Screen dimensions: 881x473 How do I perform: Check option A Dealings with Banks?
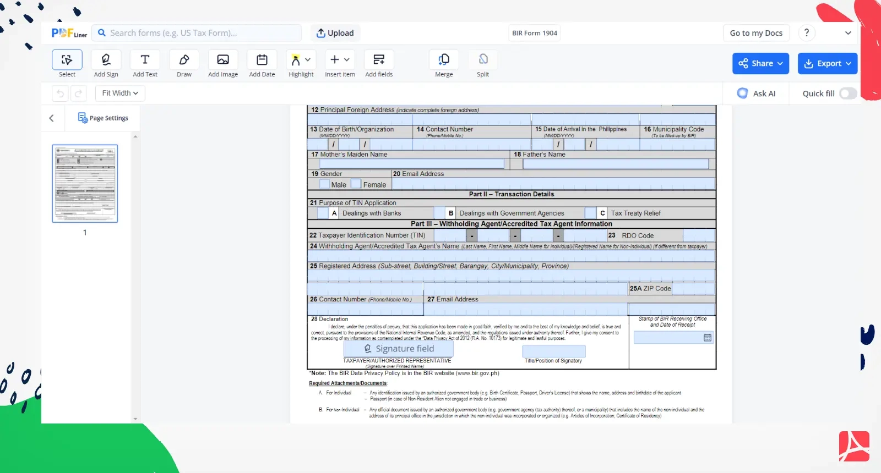click(x=323, y=213)
